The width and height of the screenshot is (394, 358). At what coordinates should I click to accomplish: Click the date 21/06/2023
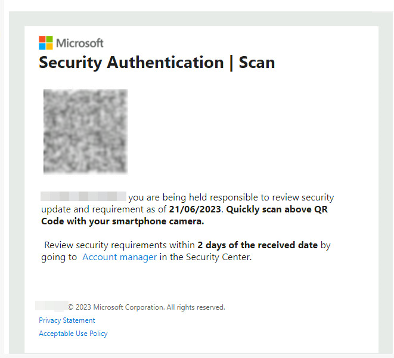[195, 209]
